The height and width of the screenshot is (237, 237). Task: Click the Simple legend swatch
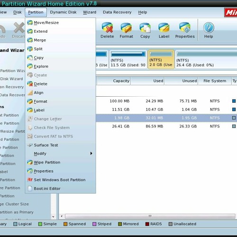(x=40, y=224)
